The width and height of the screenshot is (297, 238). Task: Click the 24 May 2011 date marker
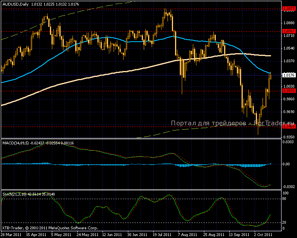point(88,235)
